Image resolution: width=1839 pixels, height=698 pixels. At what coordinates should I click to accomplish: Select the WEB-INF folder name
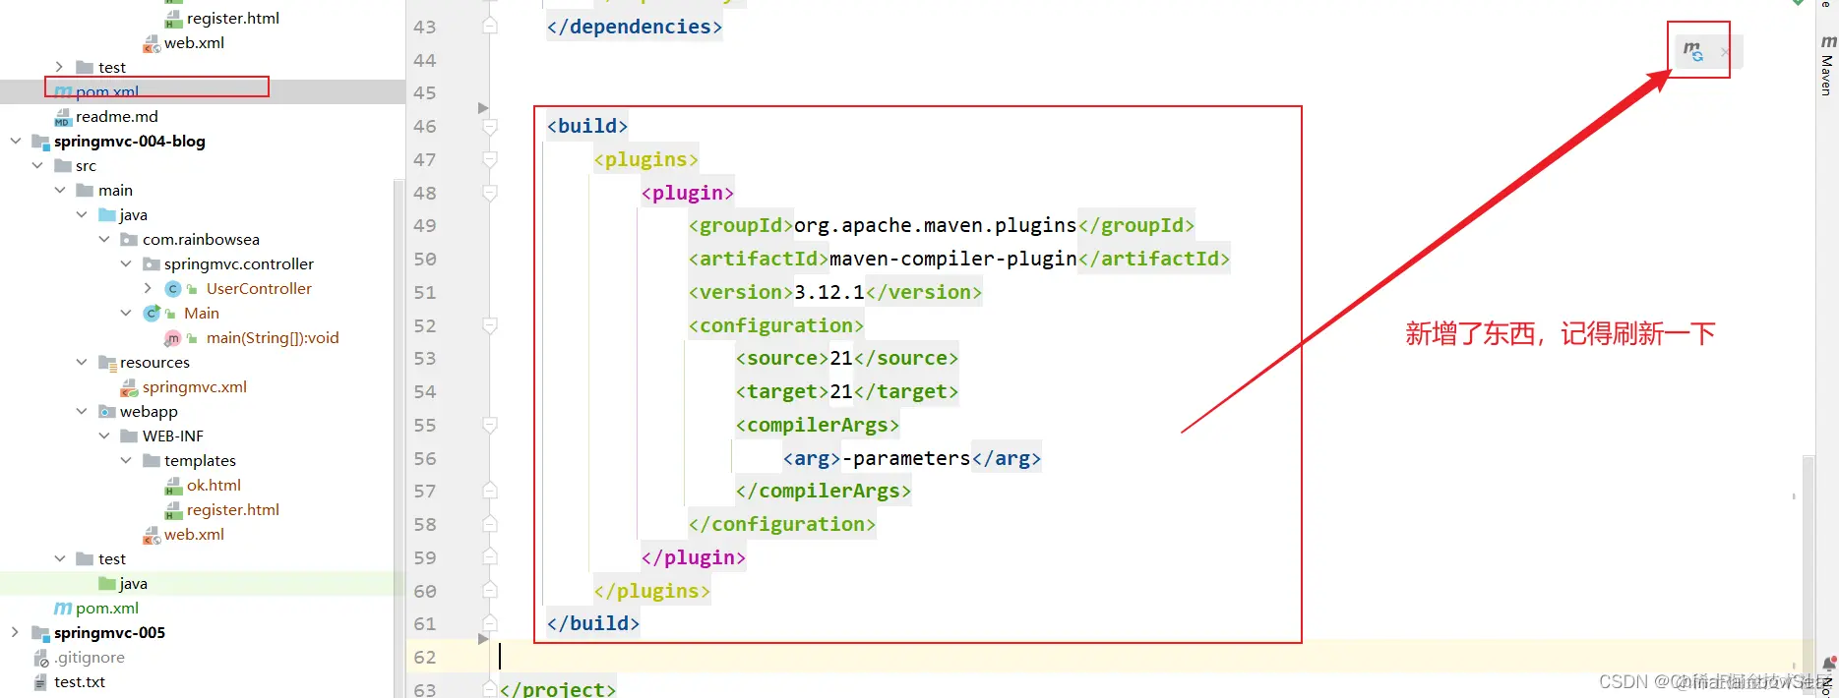173,436
